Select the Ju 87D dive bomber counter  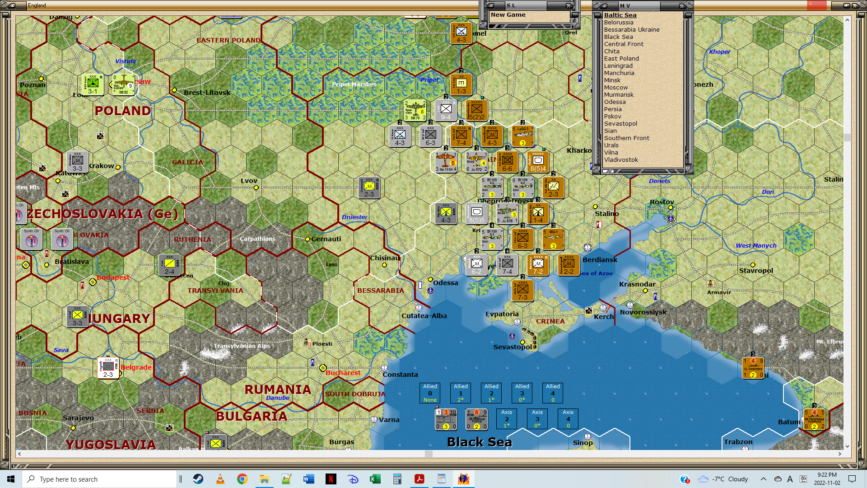click(476, 162)
